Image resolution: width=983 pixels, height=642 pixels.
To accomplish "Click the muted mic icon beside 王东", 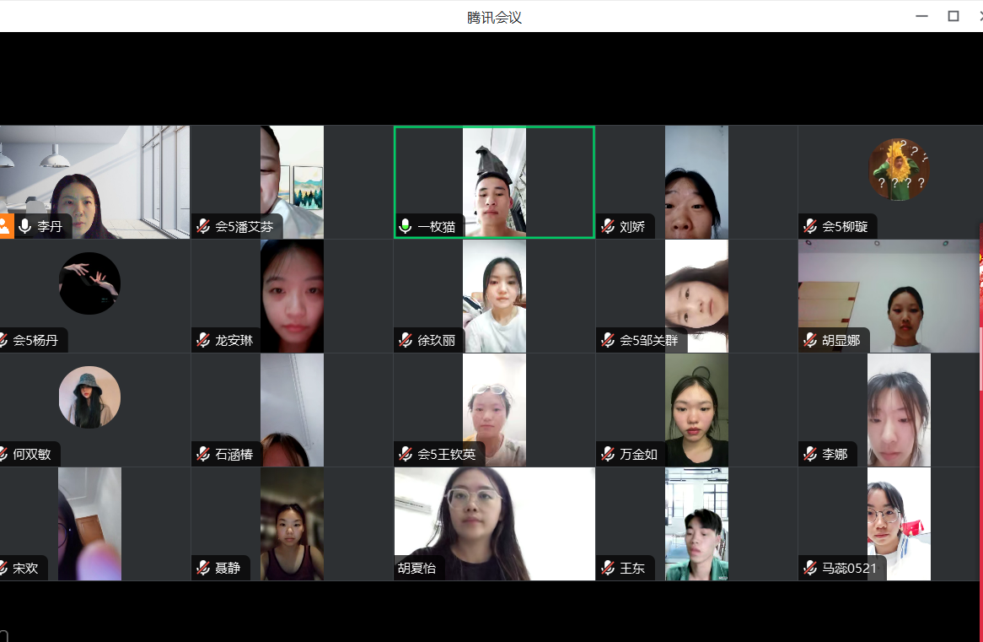I will pos(608,568).
